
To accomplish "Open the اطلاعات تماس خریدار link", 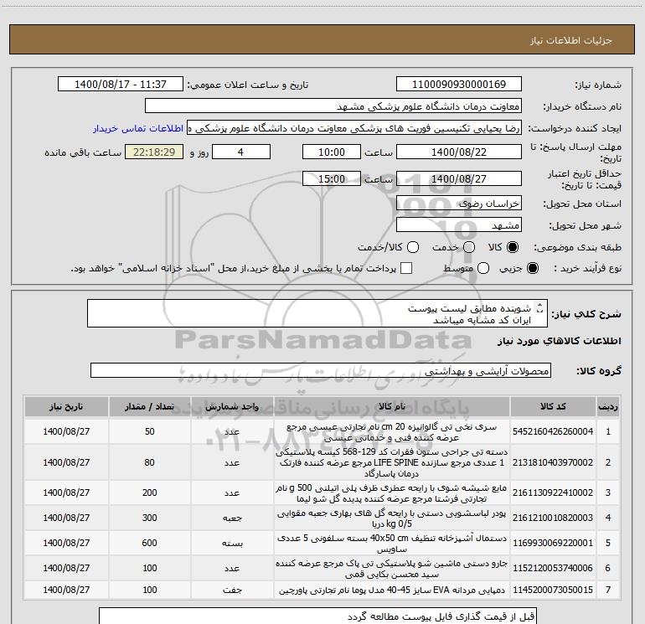I will click(138, 128).
